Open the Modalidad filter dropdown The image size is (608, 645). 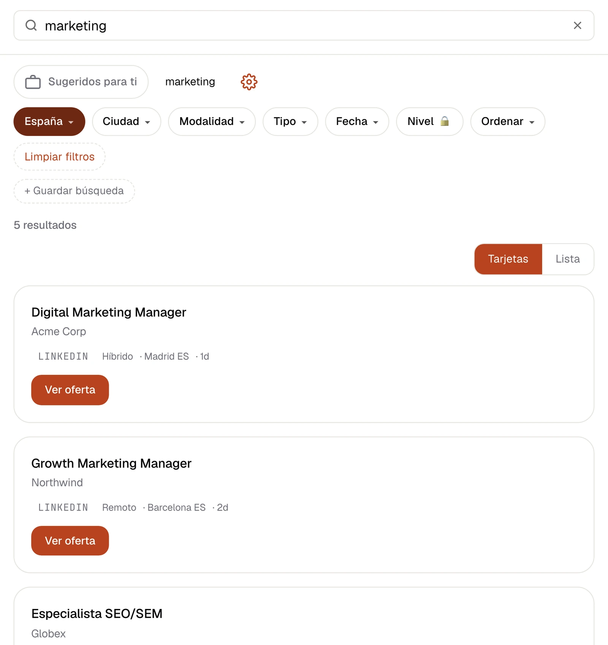[212, 122]
